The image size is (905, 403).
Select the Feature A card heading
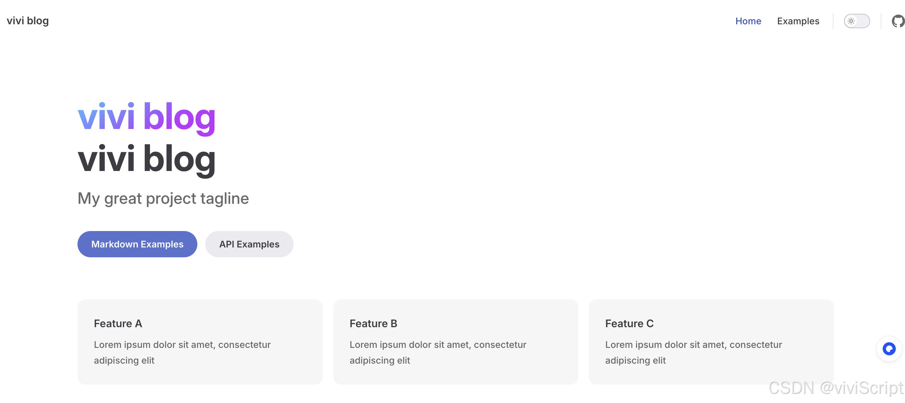click(118, 323)
